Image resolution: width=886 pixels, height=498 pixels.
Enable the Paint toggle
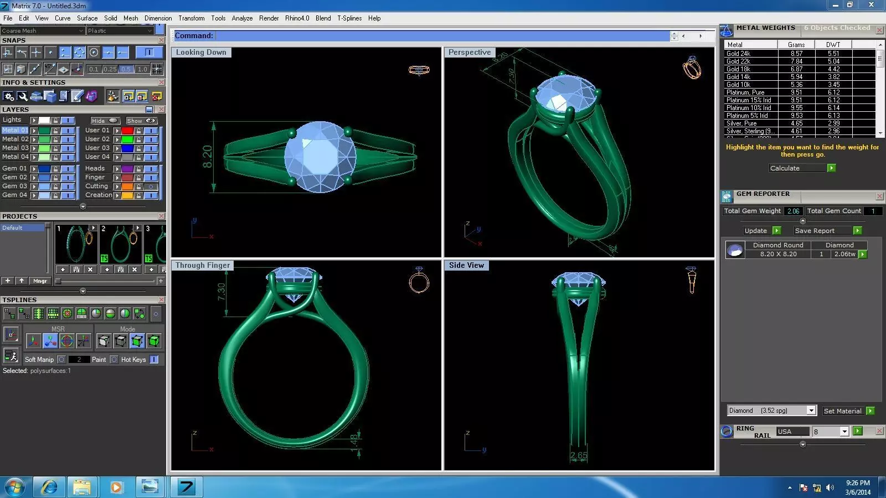114,360
